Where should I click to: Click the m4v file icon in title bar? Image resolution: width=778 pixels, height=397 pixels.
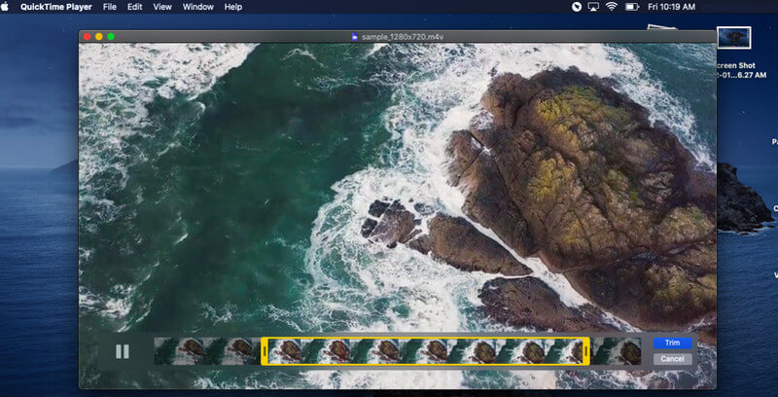(355, 37)
